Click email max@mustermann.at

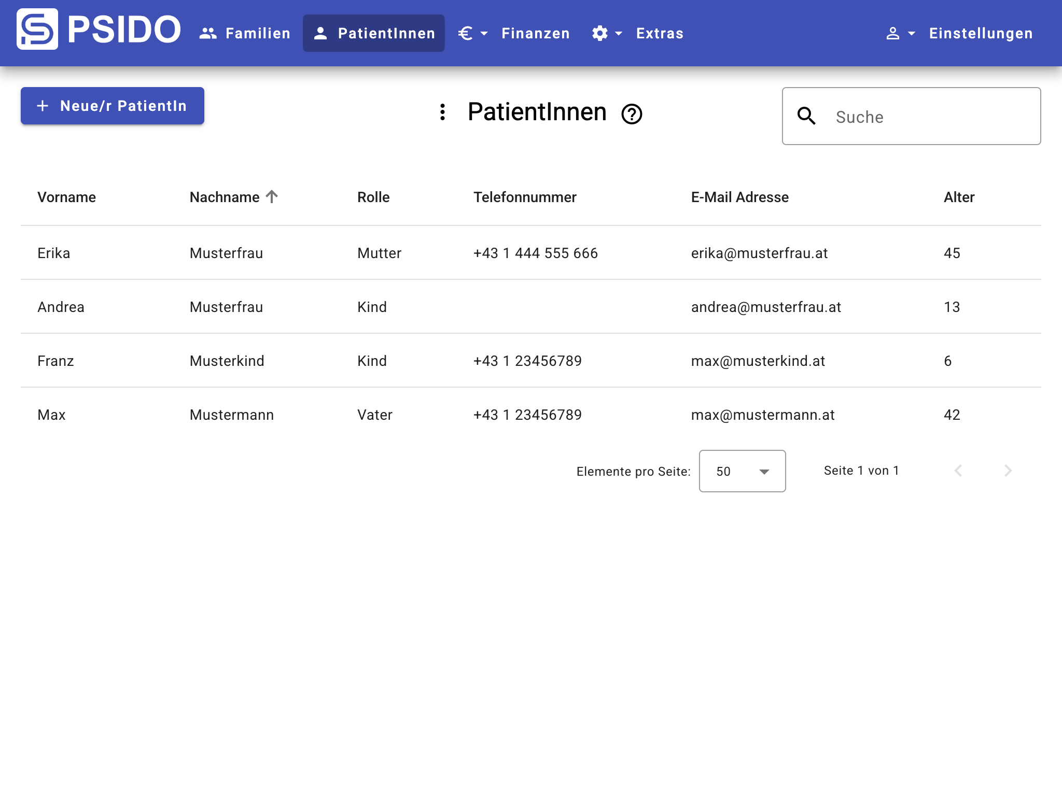click(763, 415)
